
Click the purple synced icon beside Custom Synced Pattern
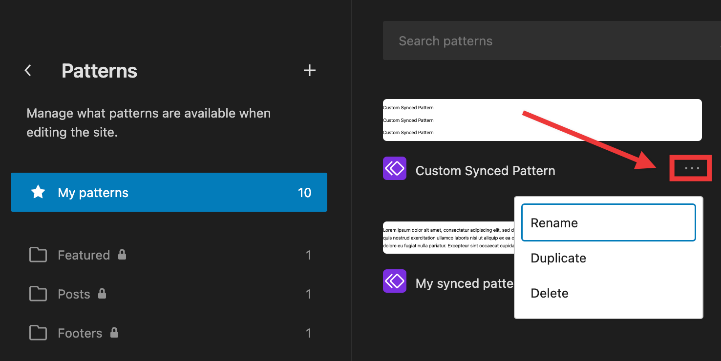coord(395,168)
